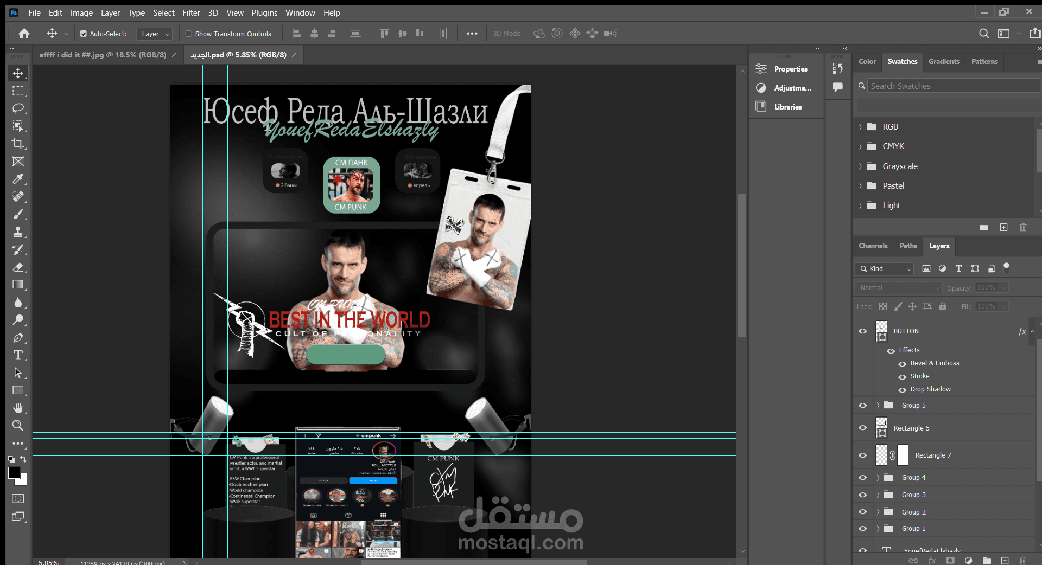Select the Horizontal Type tool
The image size is (1042, 565).
click(18, 355)
